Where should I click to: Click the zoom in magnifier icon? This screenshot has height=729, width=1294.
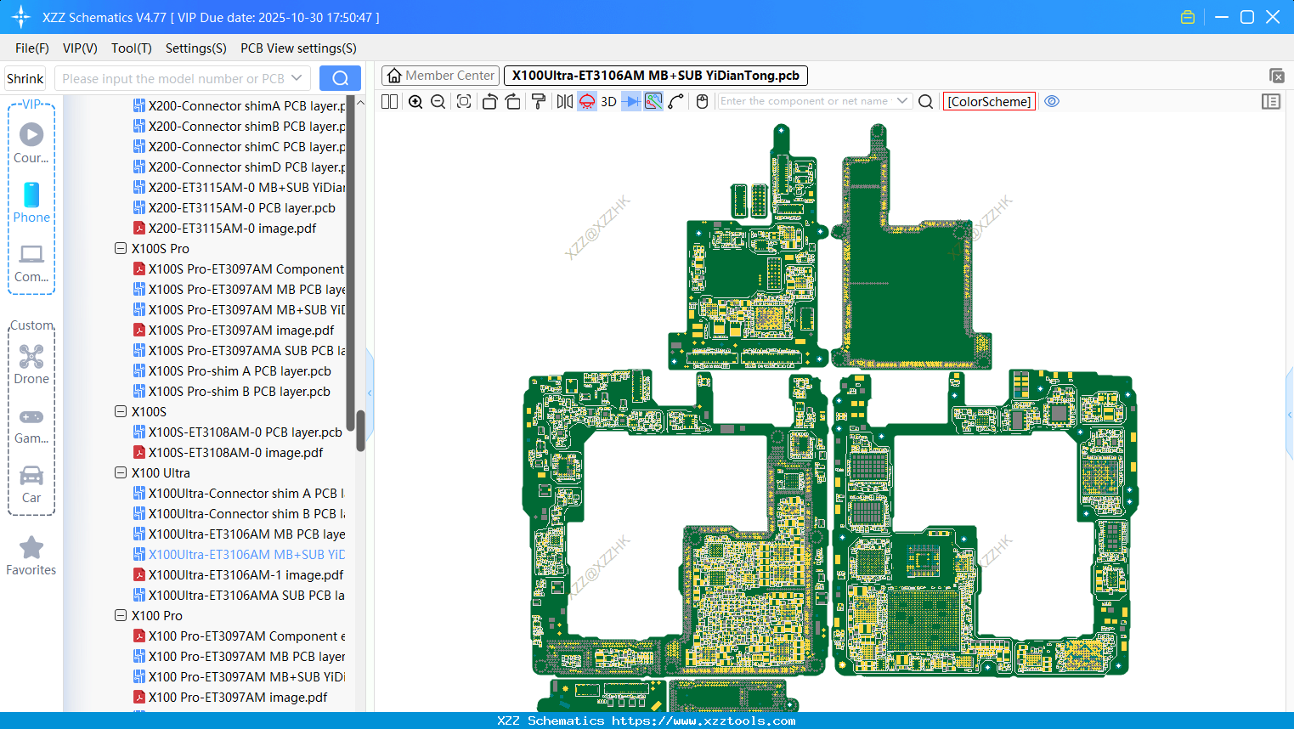(415, 102)
